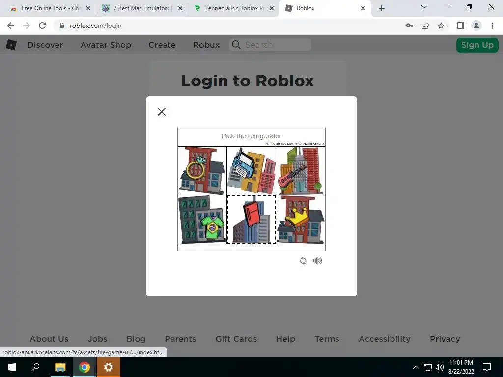Open the Chrome three-dot menu

492,26
